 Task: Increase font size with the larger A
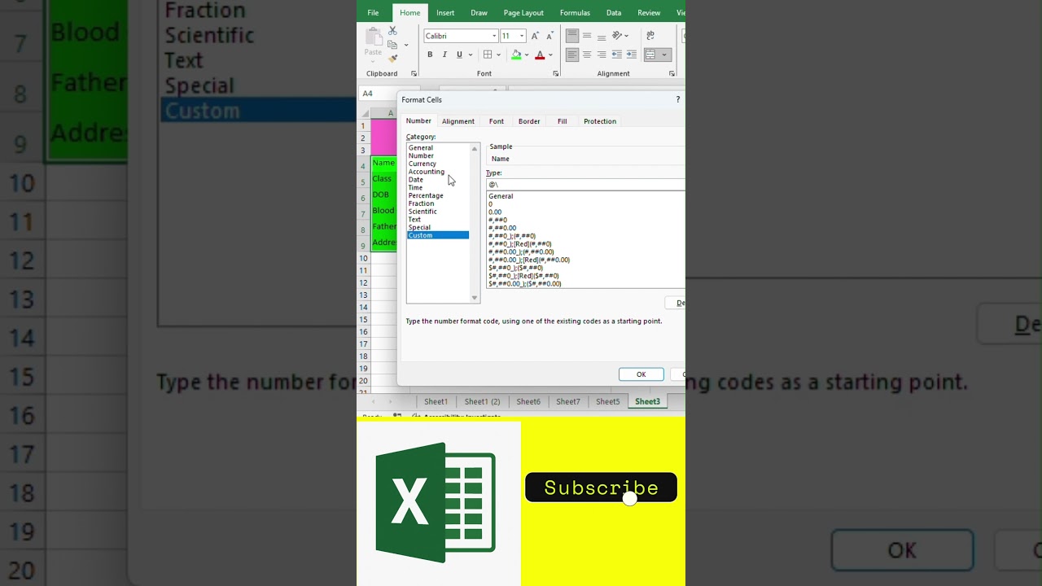(x=535, y=36)
